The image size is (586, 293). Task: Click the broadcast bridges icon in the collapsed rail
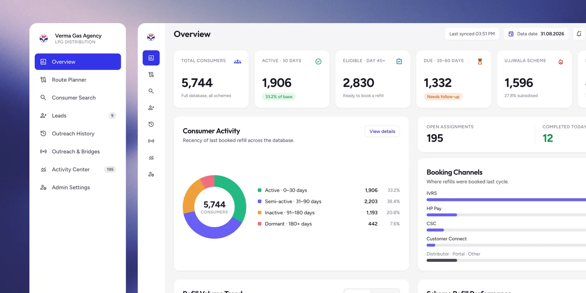(151, 141)
